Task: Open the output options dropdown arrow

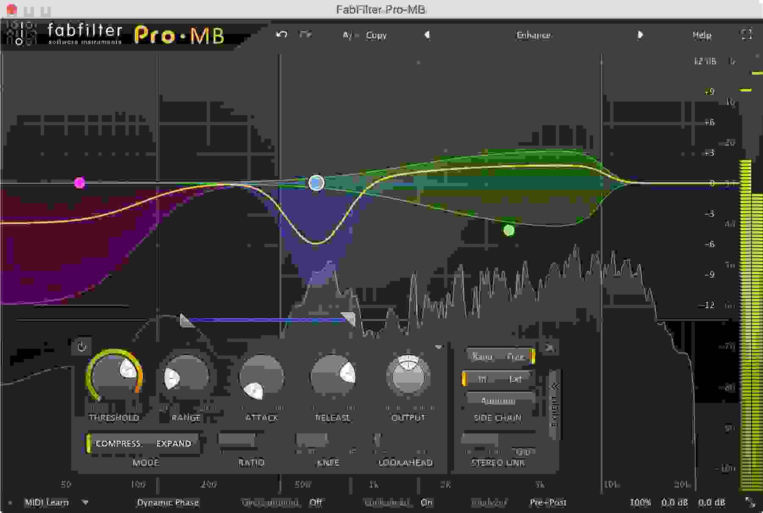Action: tap(438, 346)
